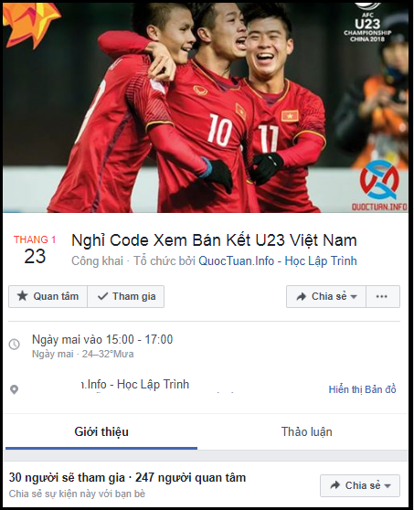Open the event cover photo of players

coord(206,107)
